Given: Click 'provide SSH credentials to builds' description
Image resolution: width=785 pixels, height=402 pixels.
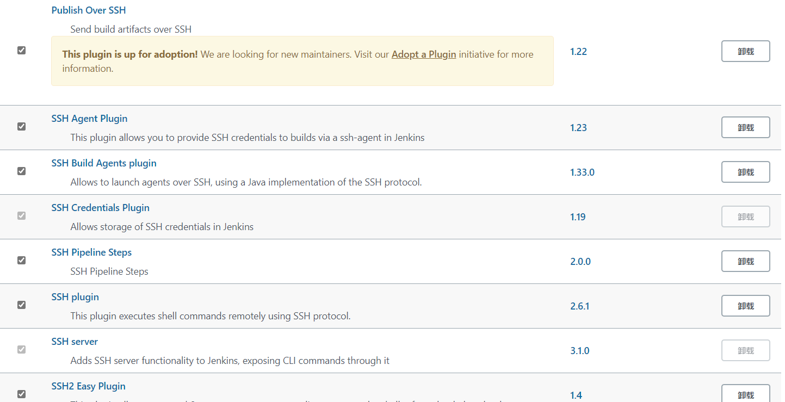Looking at the screenshot, I should [248, 138].
